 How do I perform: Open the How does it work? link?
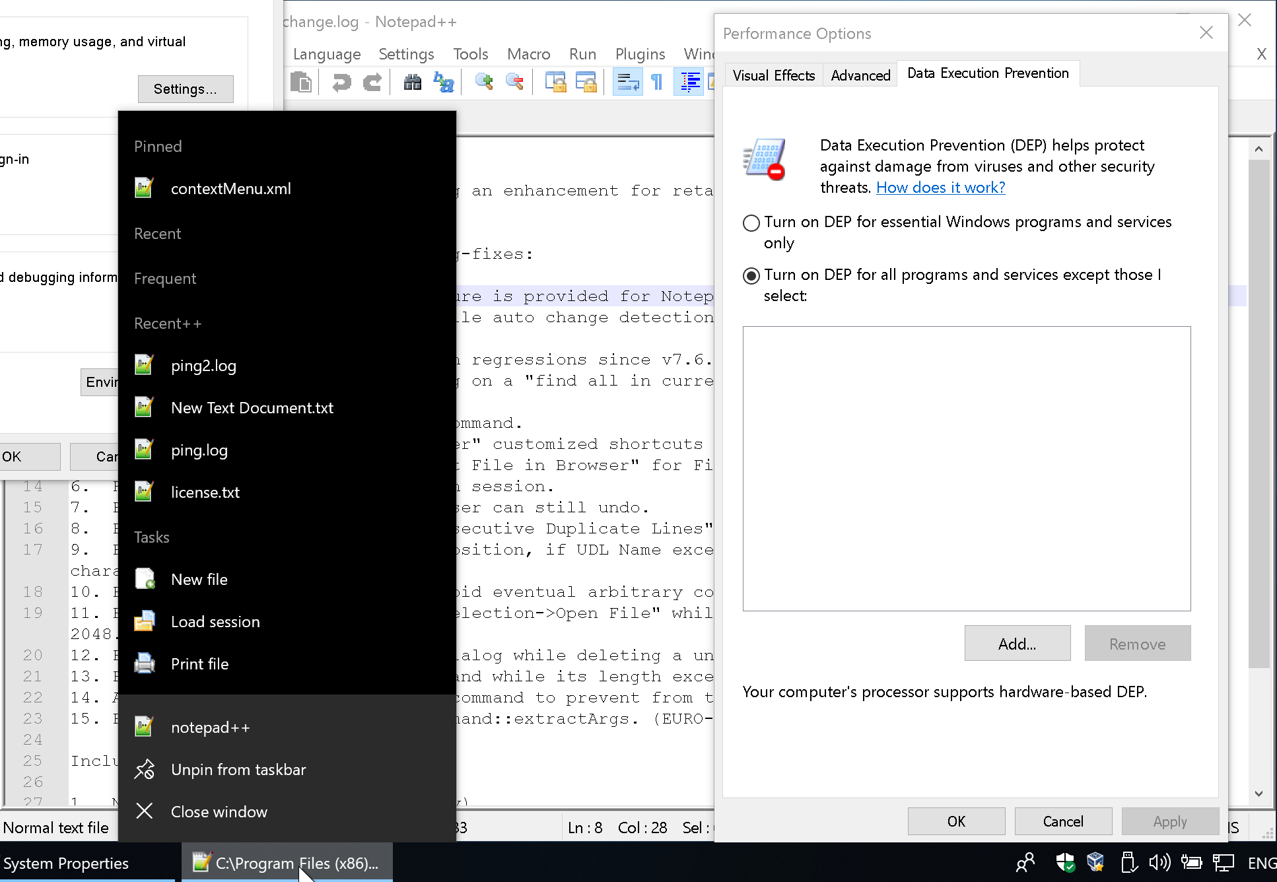(x=940, y=187)
